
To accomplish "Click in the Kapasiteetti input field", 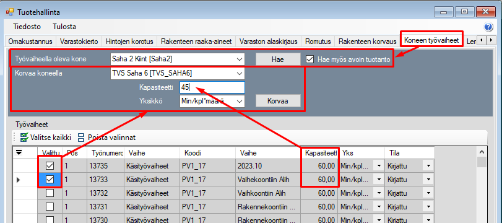I will pyautogui.click(x=212, y=87).
